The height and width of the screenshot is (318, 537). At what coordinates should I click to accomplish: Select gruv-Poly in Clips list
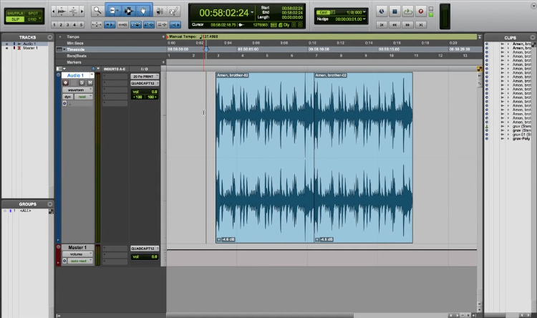(x=521, y=138)
